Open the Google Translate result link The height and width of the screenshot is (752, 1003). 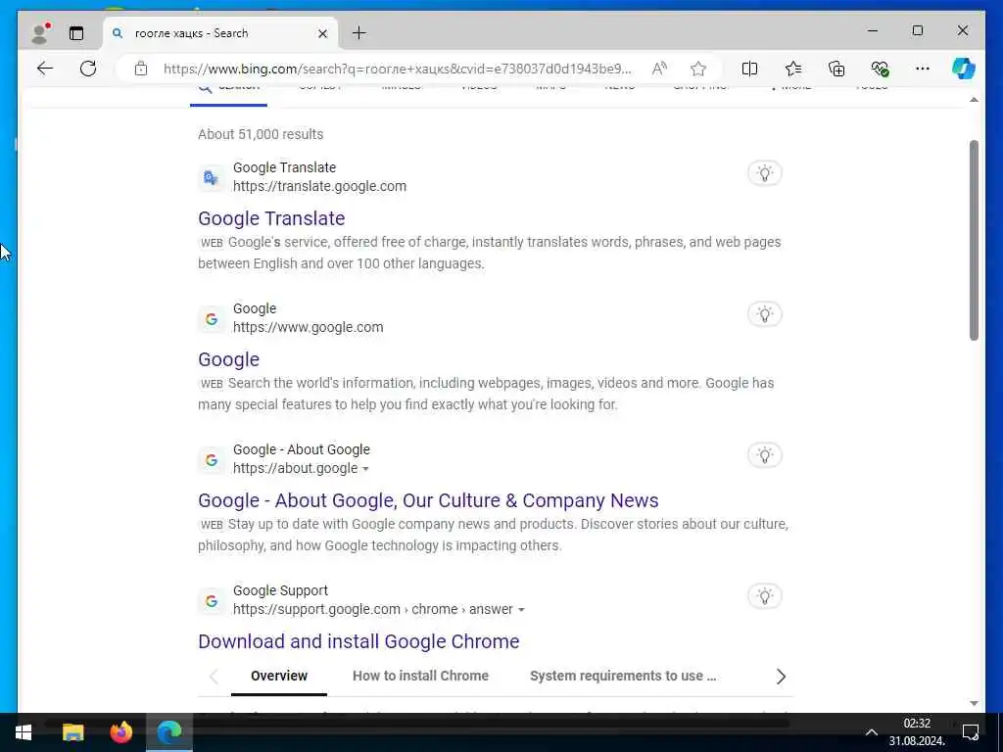[x=271, y=218]
